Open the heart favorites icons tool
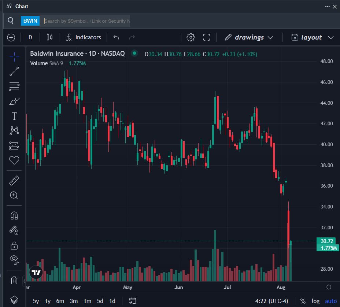The image size is (340, 307). tap(14, 160)
